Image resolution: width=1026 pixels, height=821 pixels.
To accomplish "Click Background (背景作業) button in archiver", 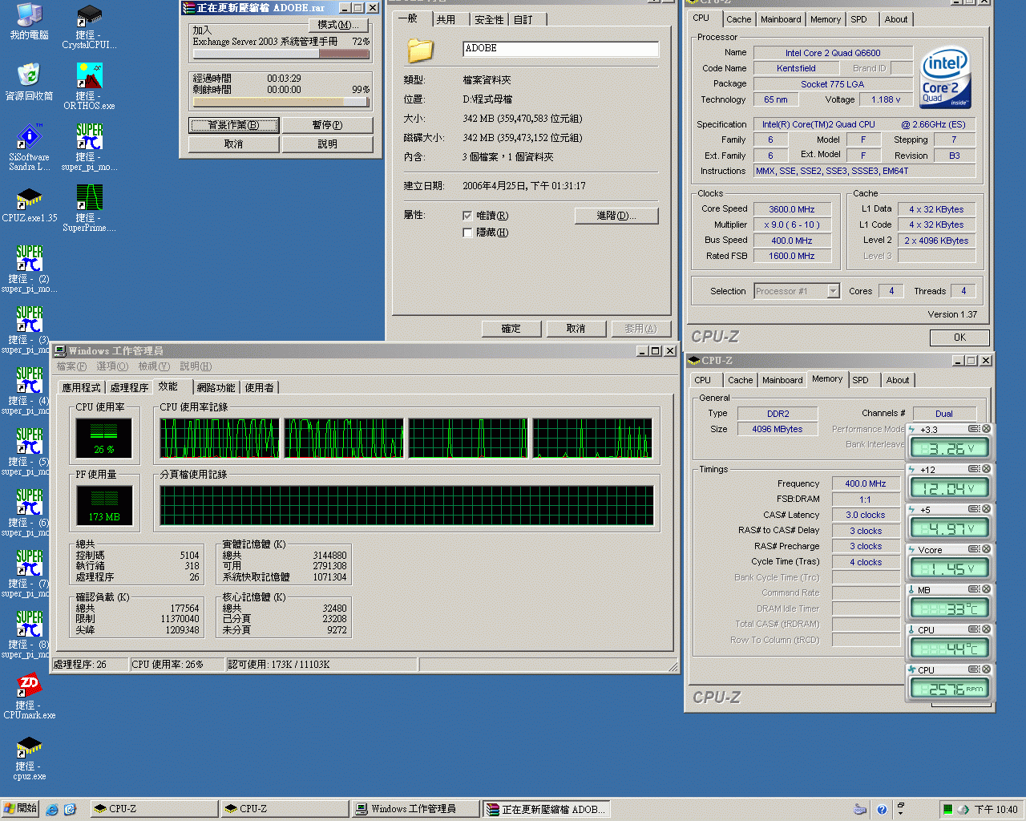I will point(233,125).
